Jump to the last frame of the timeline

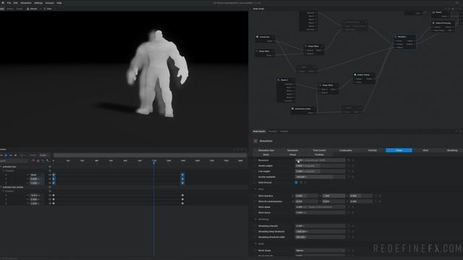click(15, 155)
